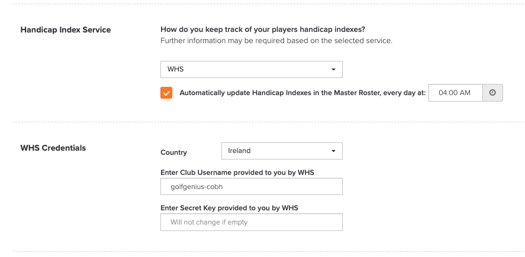Click the 'every day at:' text before the time
Image resolution: width=525 pixels, height=257 pixels.
[x=404, y=93]
